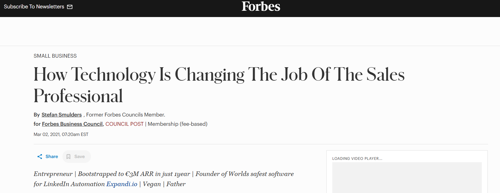500x193 pixels.
Task: Click the newsletter envelope icon
Action: (70, 7)
